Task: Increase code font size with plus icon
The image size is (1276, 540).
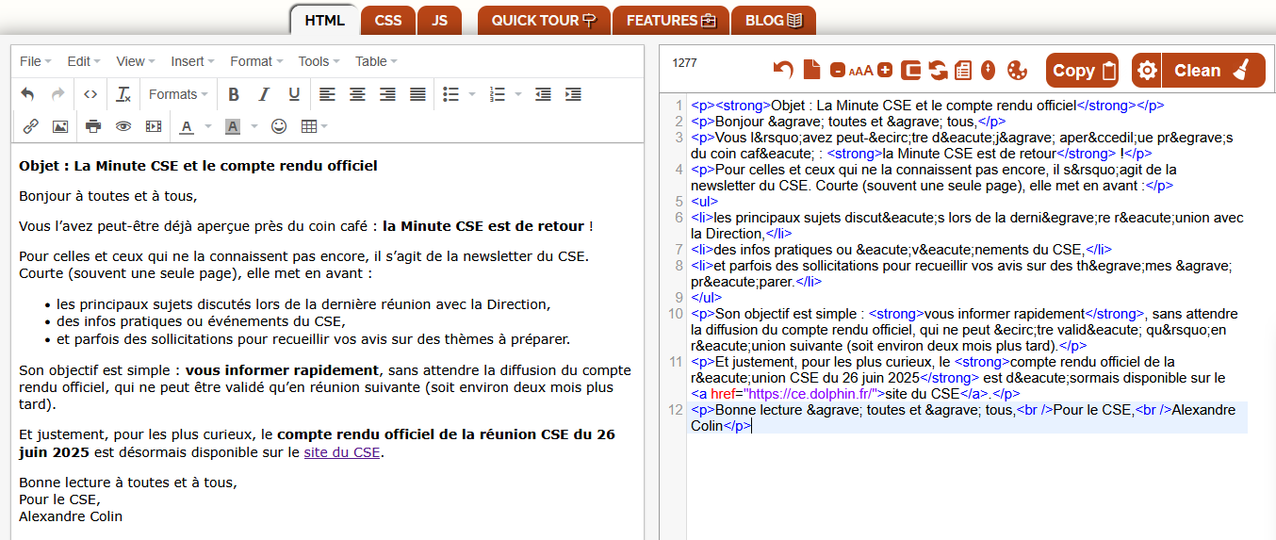Action: point(885,71)
